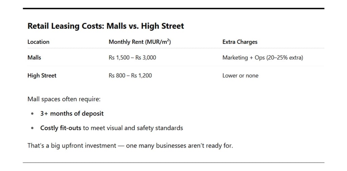Click the second bullet point marker

[x=33, y=128]
